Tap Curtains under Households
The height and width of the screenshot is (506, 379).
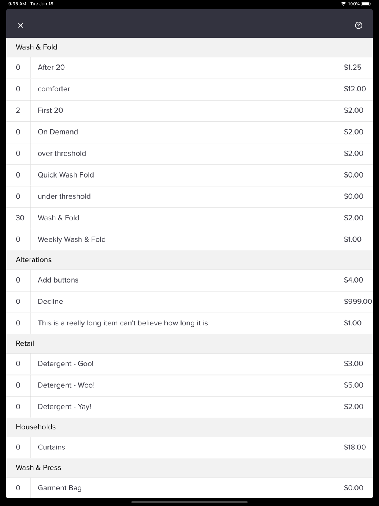[x=189, y=447]
